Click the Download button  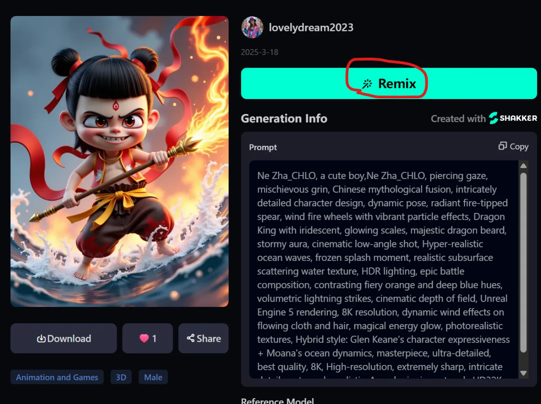64,338
